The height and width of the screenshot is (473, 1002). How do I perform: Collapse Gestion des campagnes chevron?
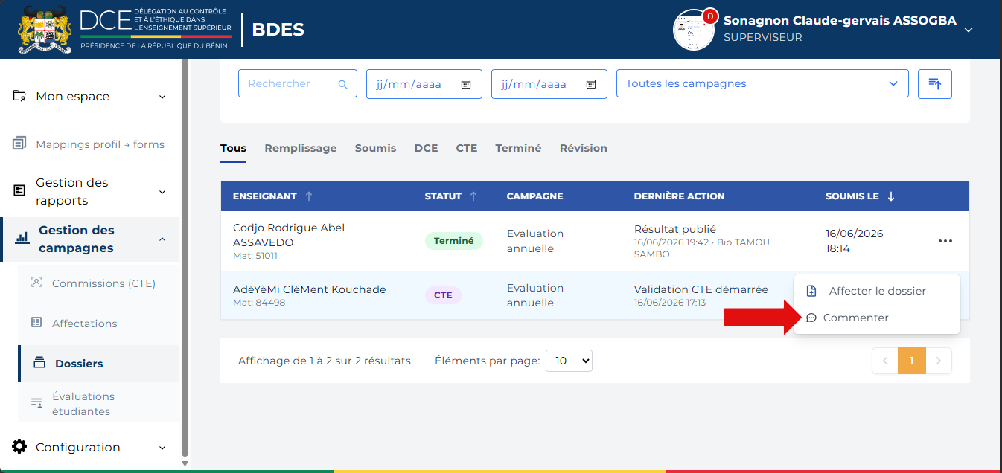tap(162, 239)
